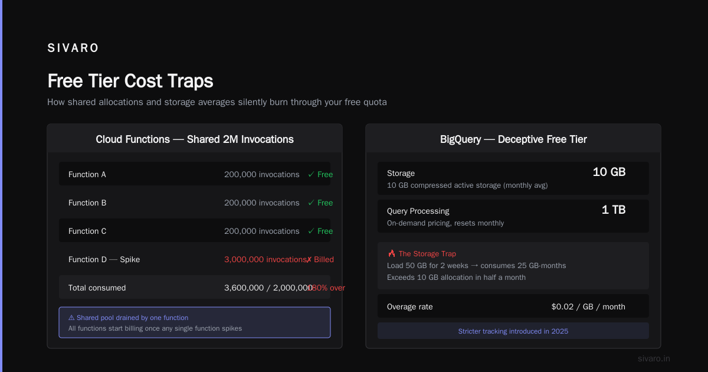Click the flame icon next to The Storage Trap
The image size is (708, 372).
(391, 253)
